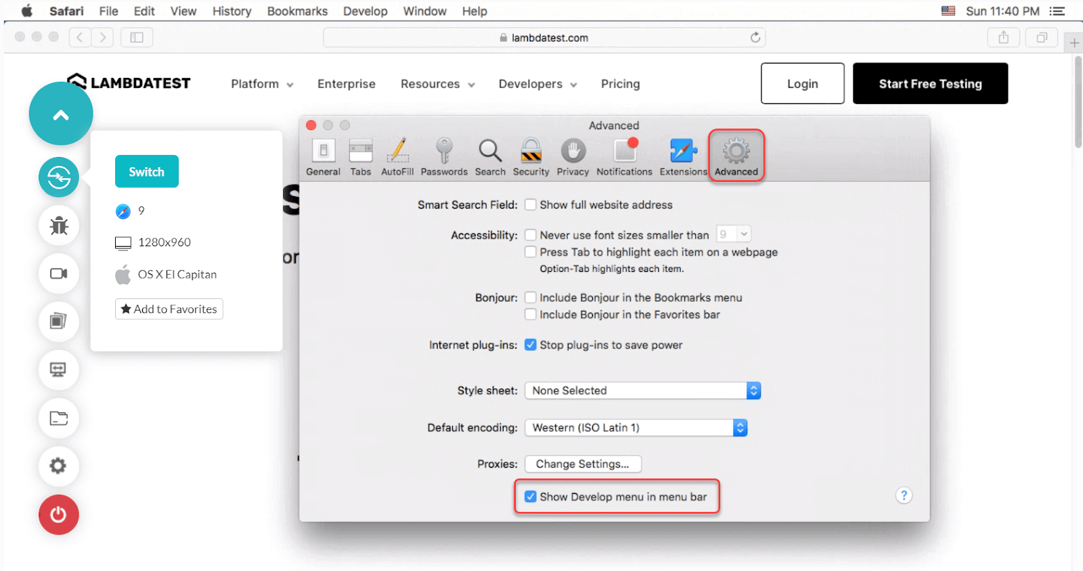The height and width of the screenshot is (571, 1083).
Task: Click the bug report icon in sidebar
Action: [59, 225]
